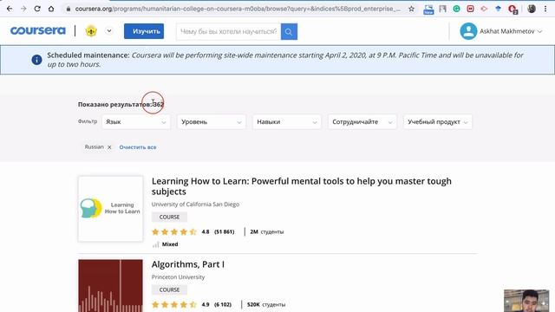Click the user avatar icon
Image resolution: width=555 pixels, height=312 pixels.
(x=468, y=31)
